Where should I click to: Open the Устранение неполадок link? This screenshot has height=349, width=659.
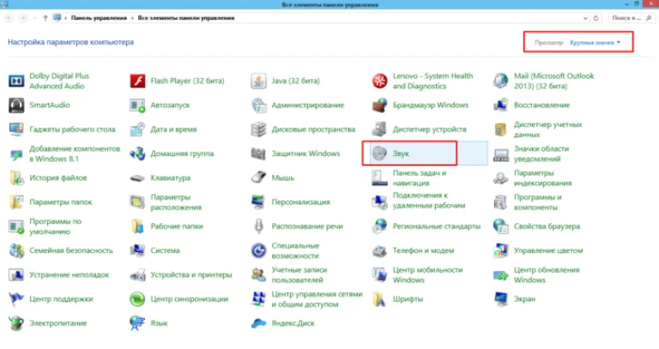tap(70, 275)
